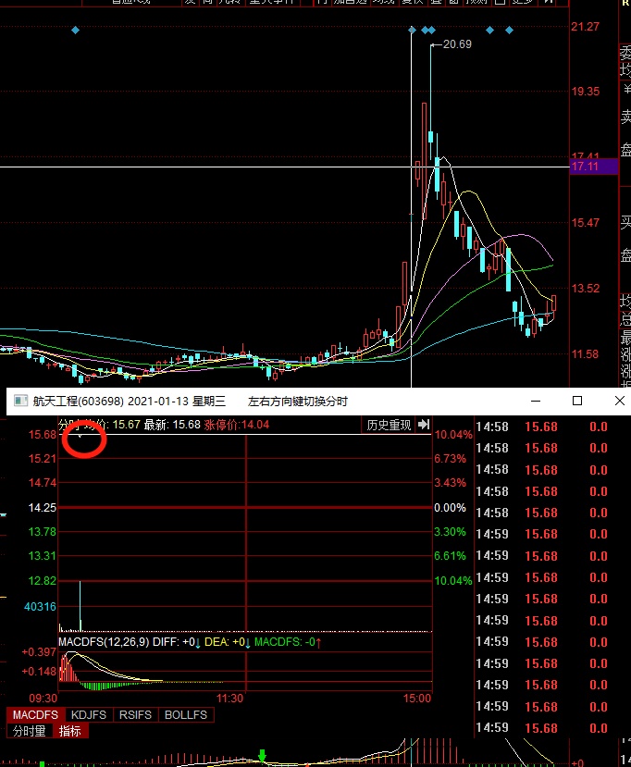The image size is (631, 767).
Task: Click the 0.00% percentage label
Action: click(x=451, y=508)
